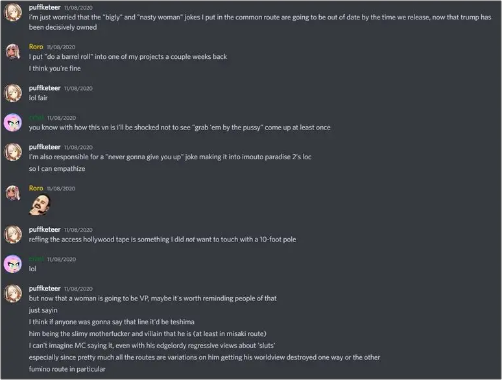Viewport: 502px width, 380px height.
Task: Click puffketeer's avatar beside "access hollywood tape" message
Action: 13,234
